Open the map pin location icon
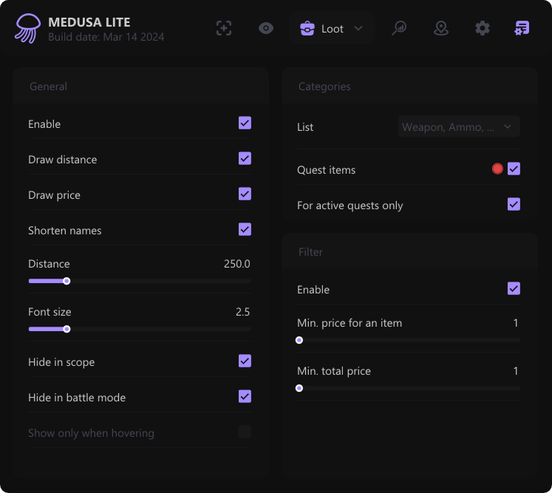Image resolution: width=552 pixels, height=493 pixels. click(x=441, y=28)
